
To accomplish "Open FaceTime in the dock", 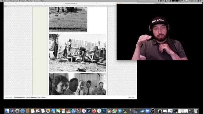I will pyautogui.click(x=58, y=111).
